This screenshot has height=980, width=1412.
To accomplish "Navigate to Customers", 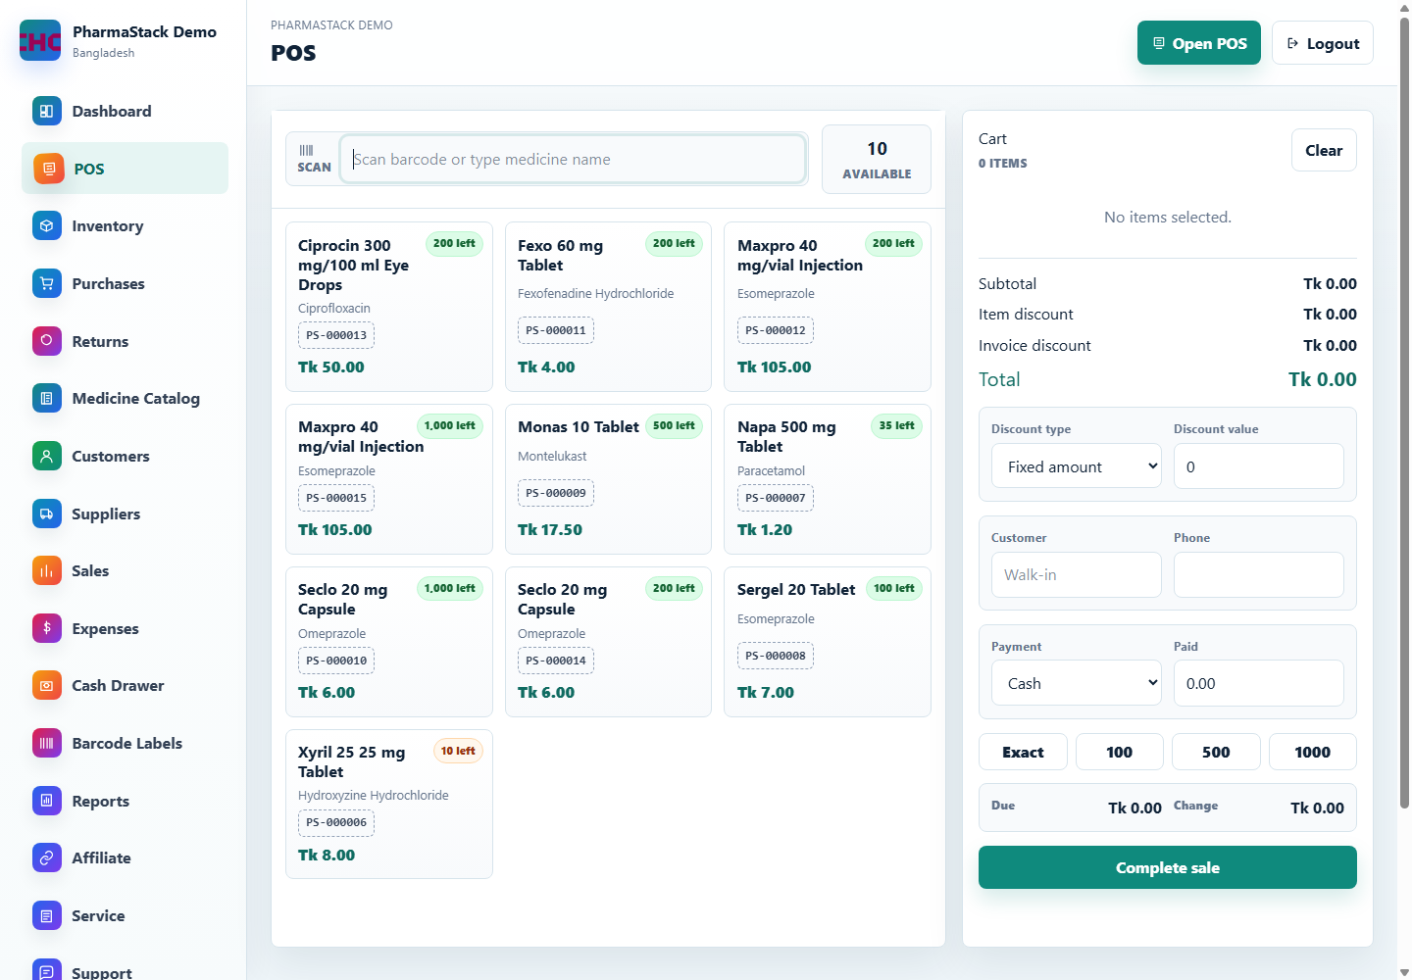I will pos(125,456).
